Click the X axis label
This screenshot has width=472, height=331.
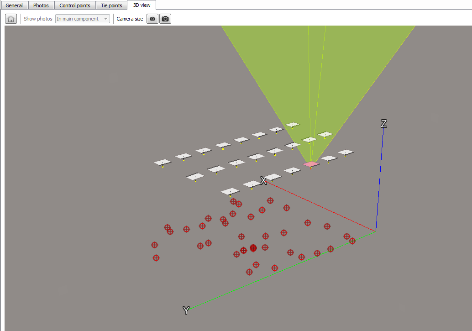pyautogui.click(x=263, y=181)
